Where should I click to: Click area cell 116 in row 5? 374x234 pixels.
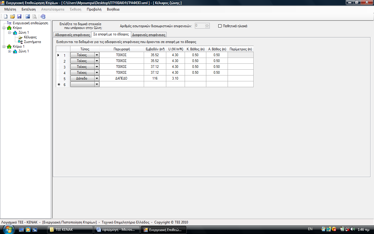tap(155, 78)
